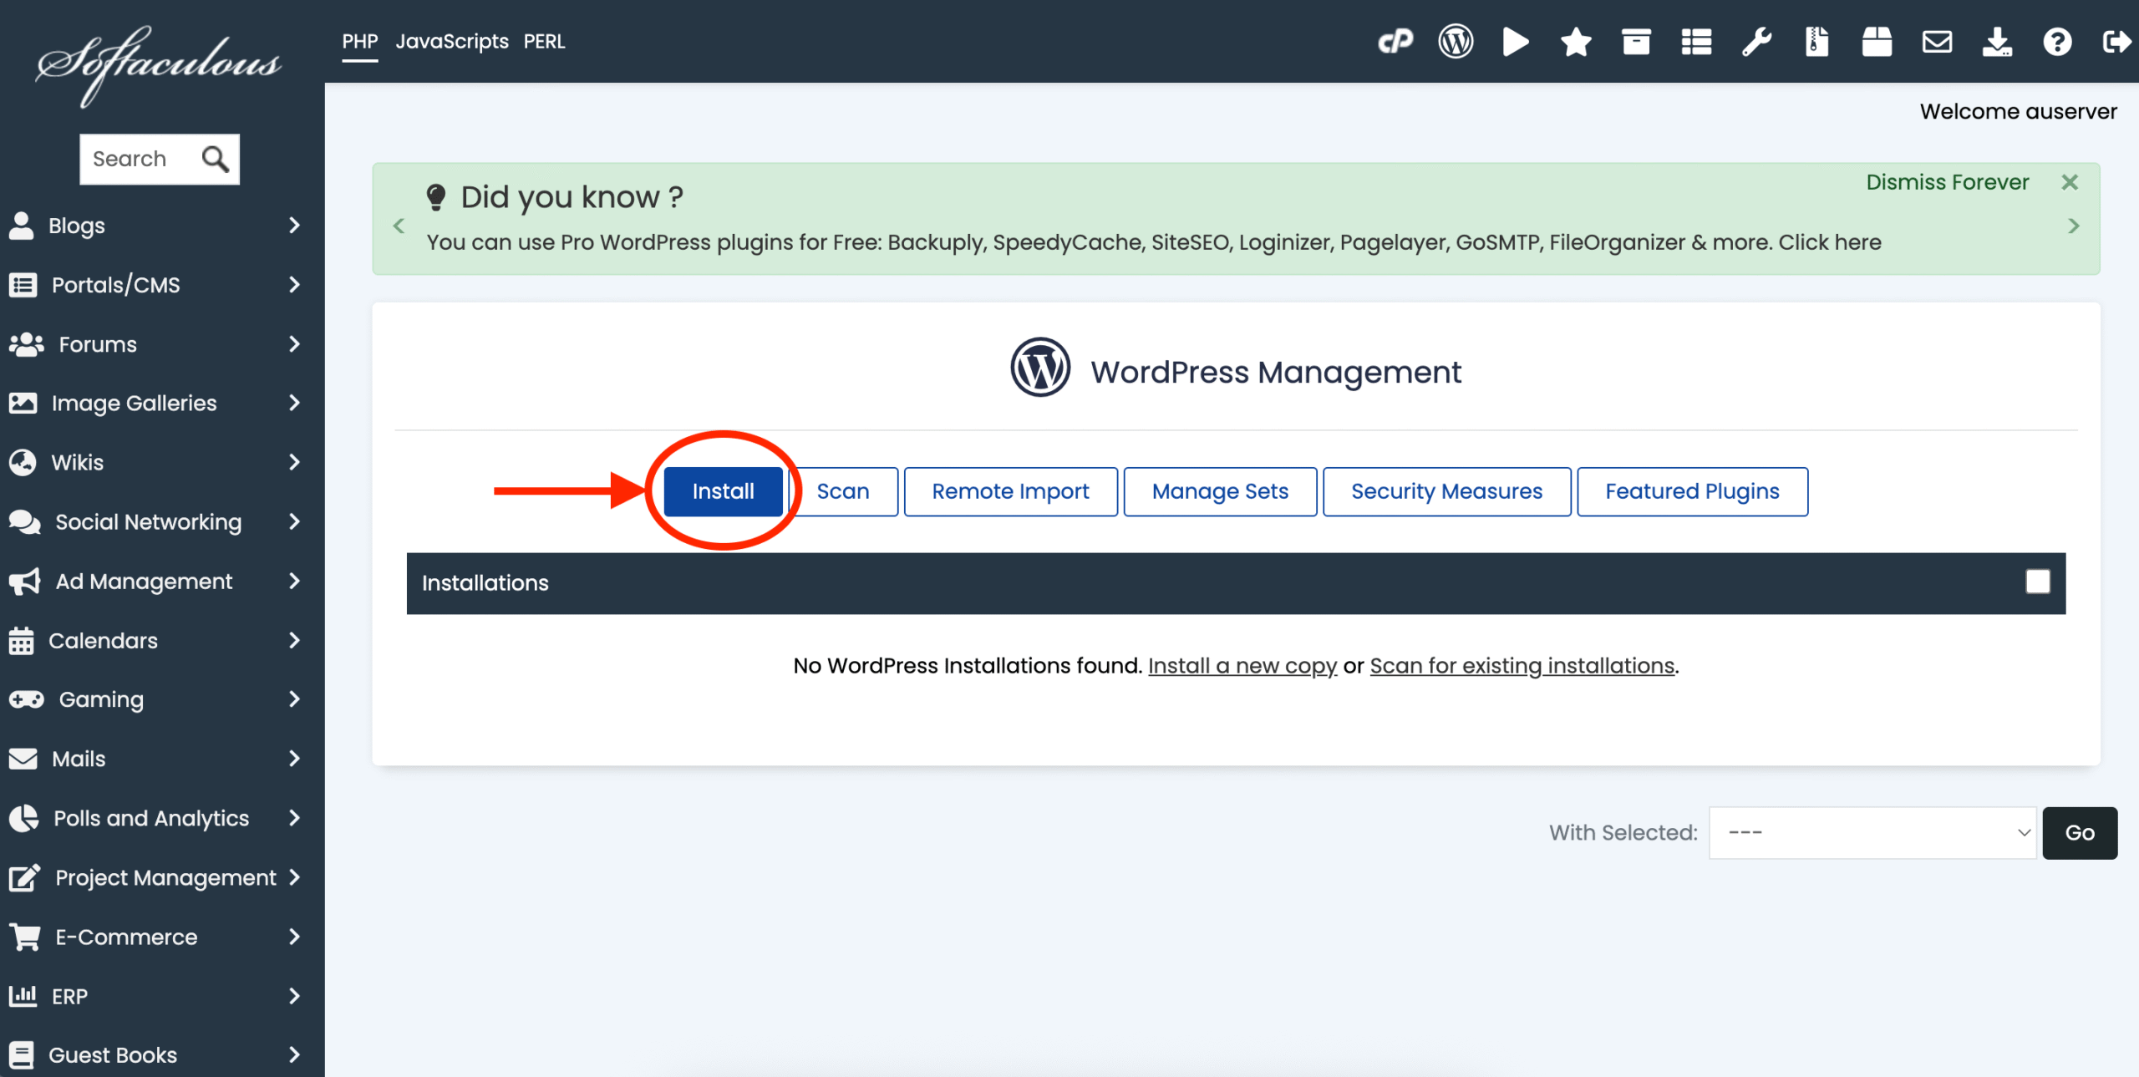2139x1077 pixels.
Task: Click the Gaming controller icon
Action: (x=26, y=699)
